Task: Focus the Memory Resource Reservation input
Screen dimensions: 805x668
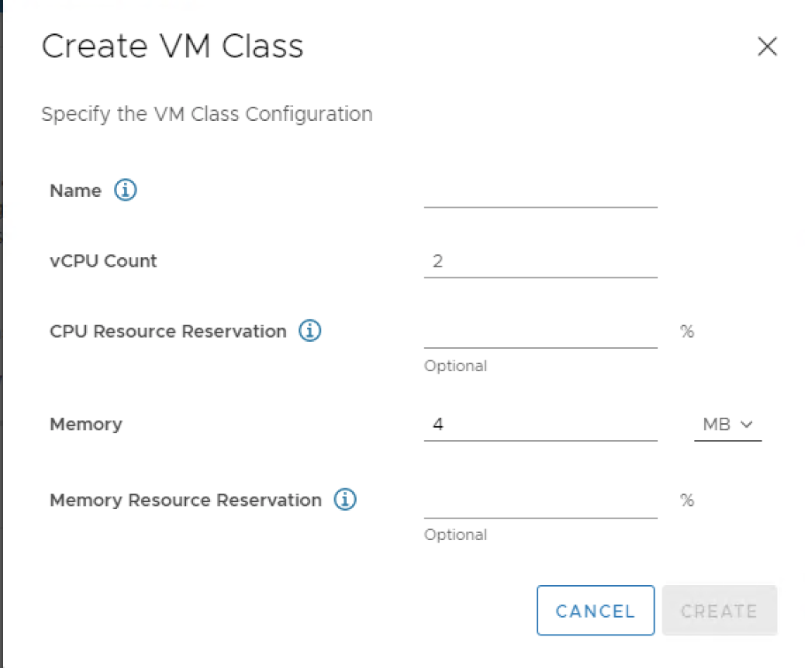Action: (x=541, y=502)
